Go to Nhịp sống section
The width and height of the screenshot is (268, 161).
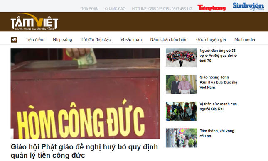(62, 39)
